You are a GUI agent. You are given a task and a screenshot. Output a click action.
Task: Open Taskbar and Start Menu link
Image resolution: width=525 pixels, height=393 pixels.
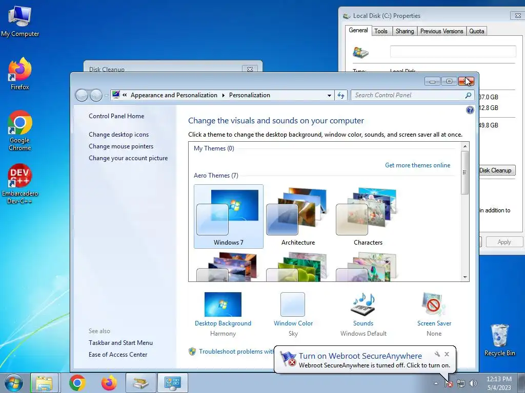click(120, 342)
